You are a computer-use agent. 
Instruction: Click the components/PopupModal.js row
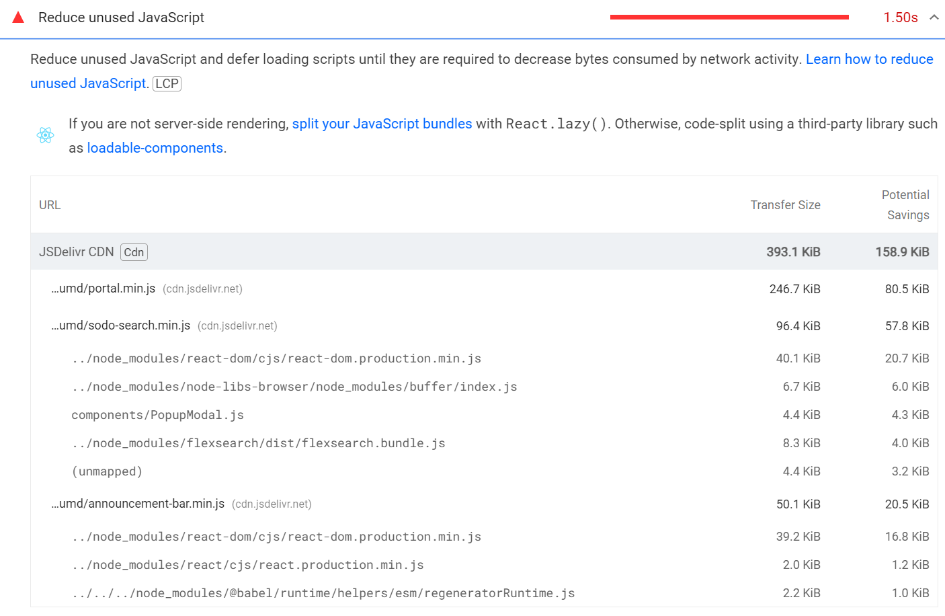[x=484, y=415]
